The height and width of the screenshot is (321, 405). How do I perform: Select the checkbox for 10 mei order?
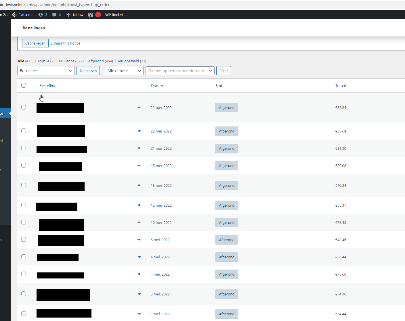24,222
